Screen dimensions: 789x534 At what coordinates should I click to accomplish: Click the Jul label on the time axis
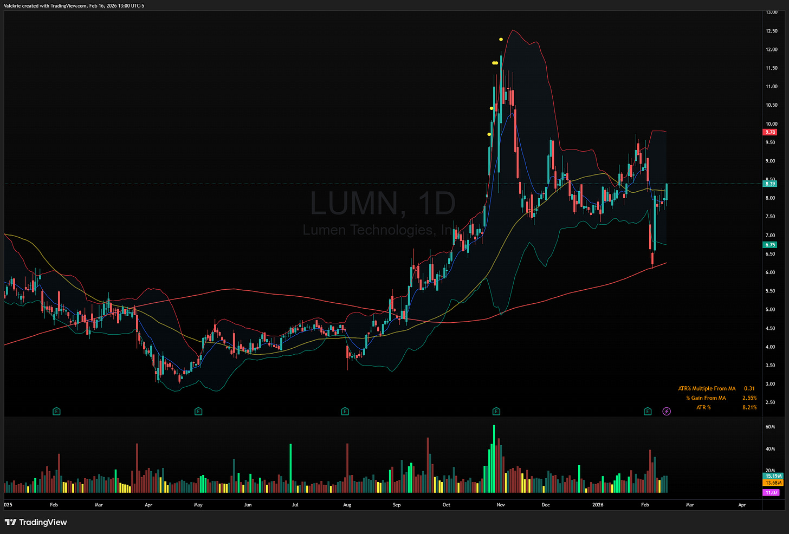click(x=295, y=505)
